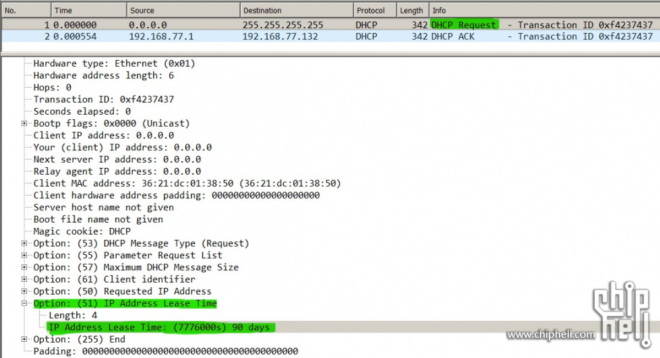Click source 192.168.77.1 in packet 2
The height and width of the screenshot is (358, 660).
[x=161, y=36]
